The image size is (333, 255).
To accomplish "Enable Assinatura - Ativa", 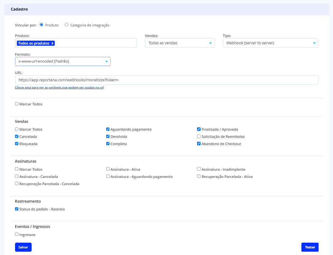I will tap(108, 169).
